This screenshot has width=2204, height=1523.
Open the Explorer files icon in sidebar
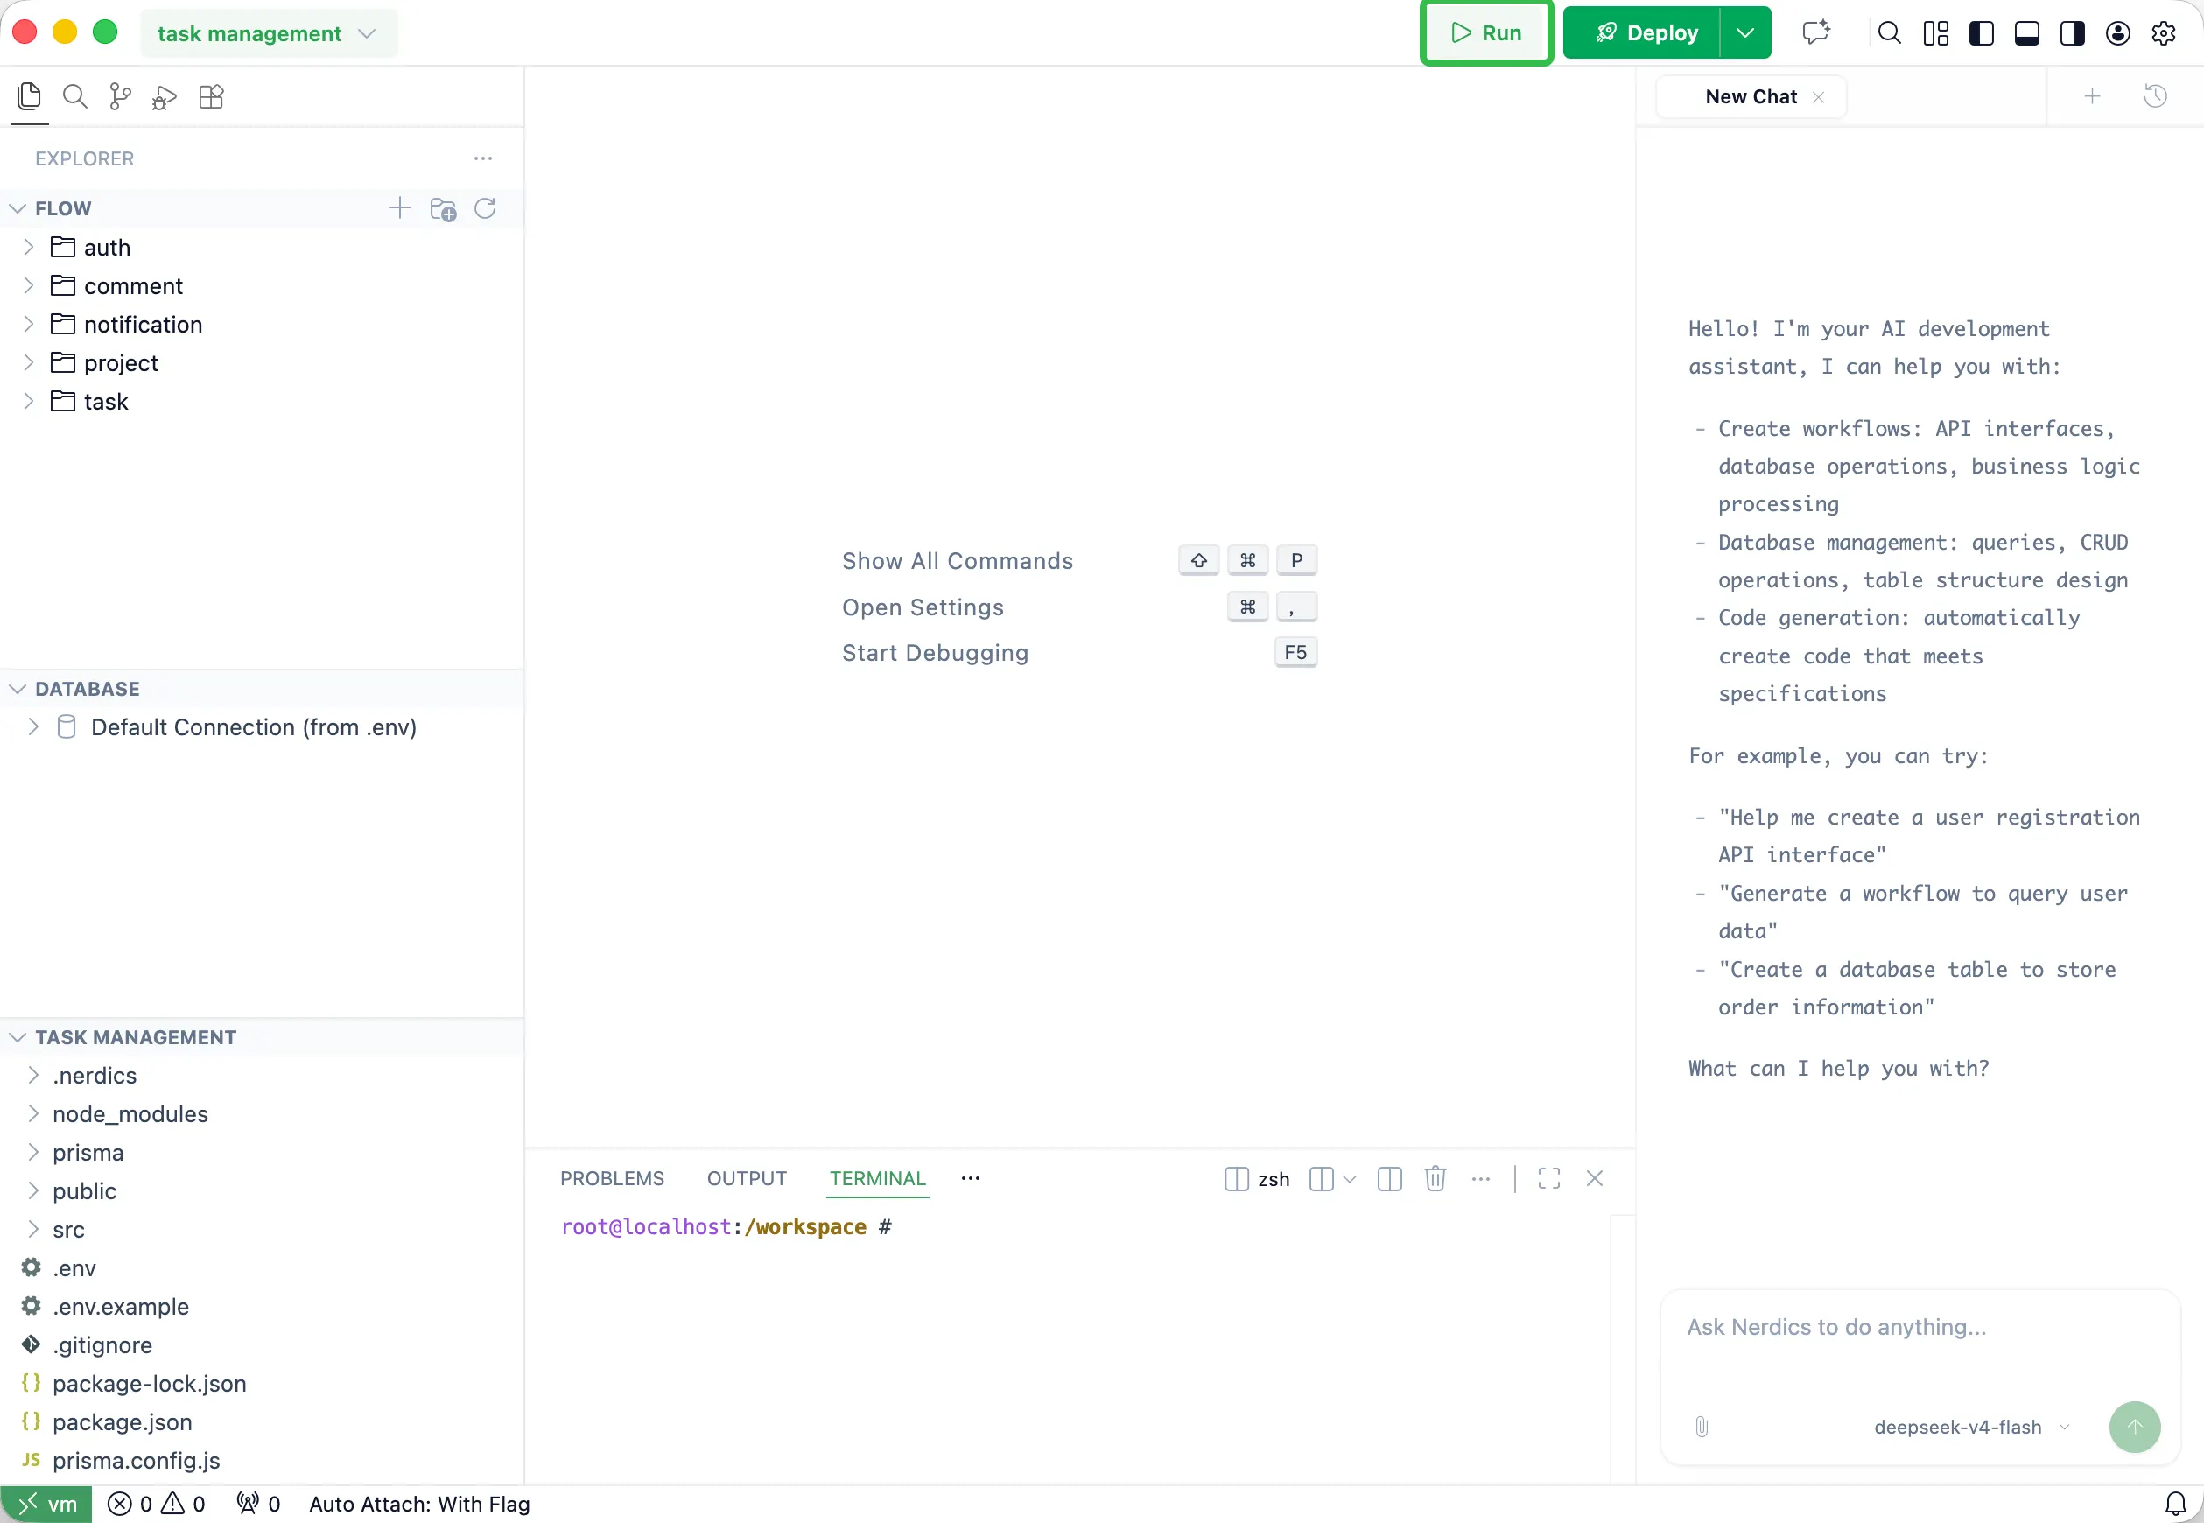point(30,96)
